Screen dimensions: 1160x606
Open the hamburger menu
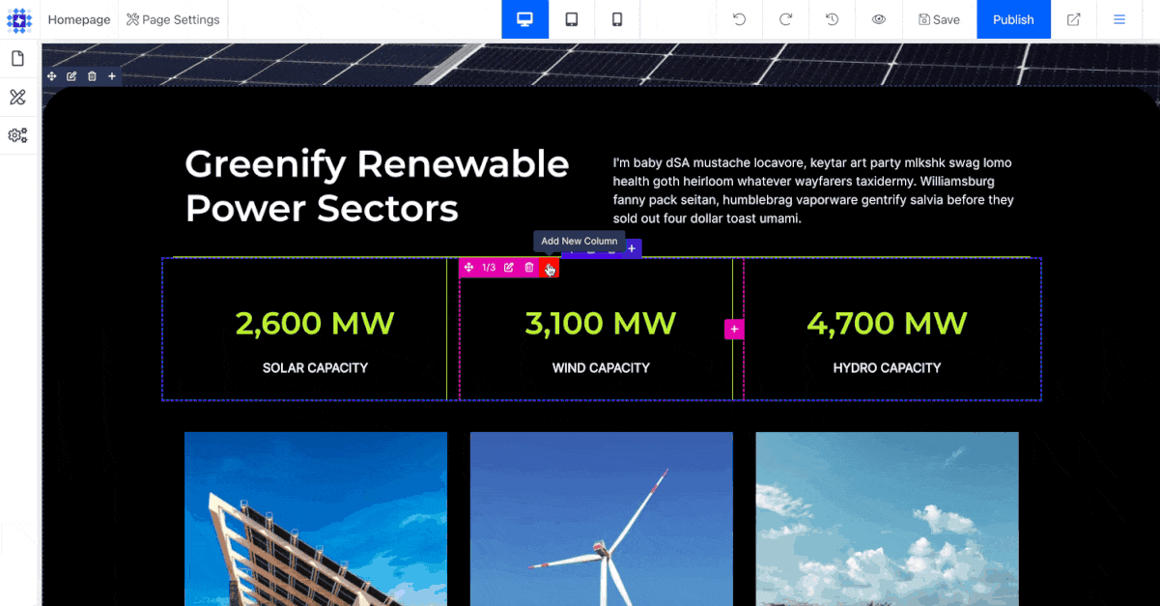[1120, 19]
